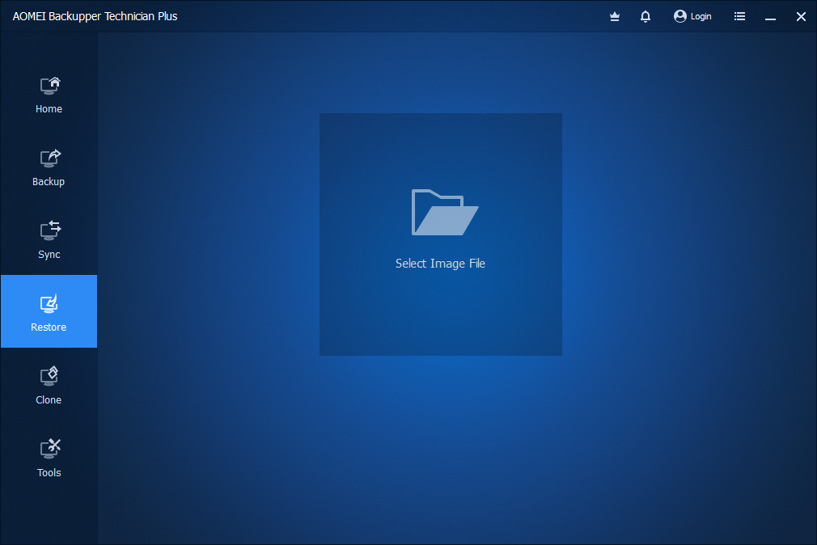The width and height of the screenshot is (817, 545).
Task: Select the Clone icon in sidebar
Action: 50,376
